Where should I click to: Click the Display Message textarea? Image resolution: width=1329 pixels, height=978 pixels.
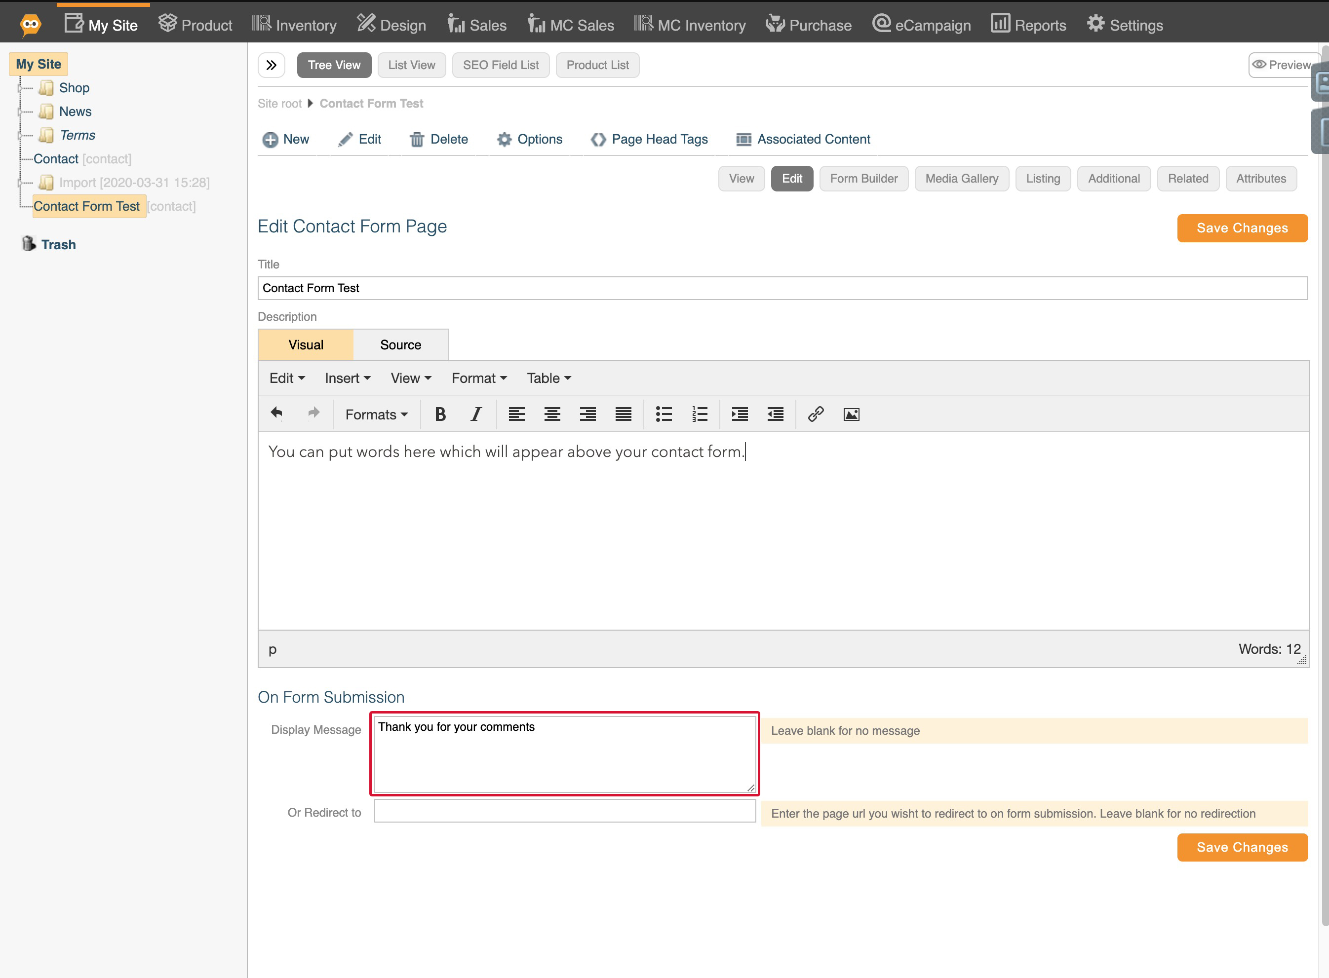point(565,754)
